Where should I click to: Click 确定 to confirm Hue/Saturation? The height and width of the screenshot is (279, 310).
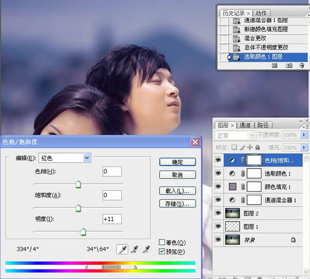click(177, 162)
